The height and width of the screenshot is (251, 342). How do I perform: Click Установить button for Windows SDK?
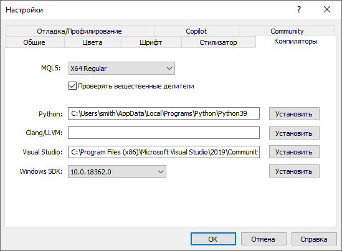[x=294, y=171]
